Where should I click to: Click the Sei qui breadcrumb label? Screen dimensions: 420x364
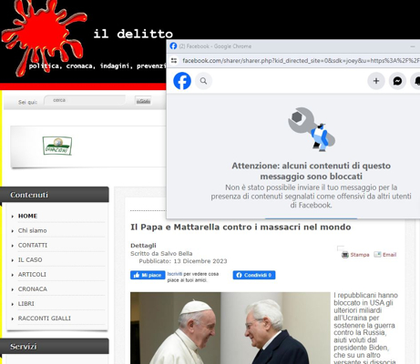27,102
